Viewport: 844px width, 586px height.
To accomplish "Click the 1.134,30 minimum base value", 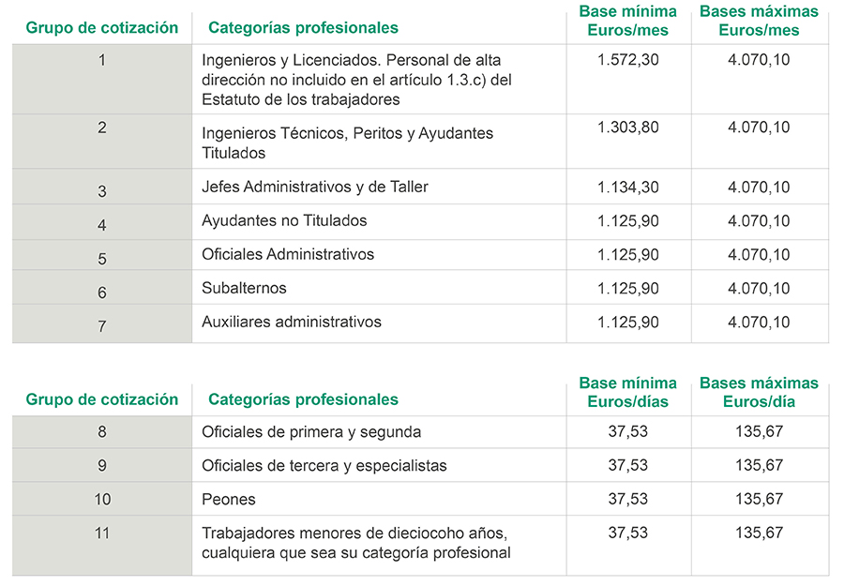I will pyautogui.click(x=627, y=188).
